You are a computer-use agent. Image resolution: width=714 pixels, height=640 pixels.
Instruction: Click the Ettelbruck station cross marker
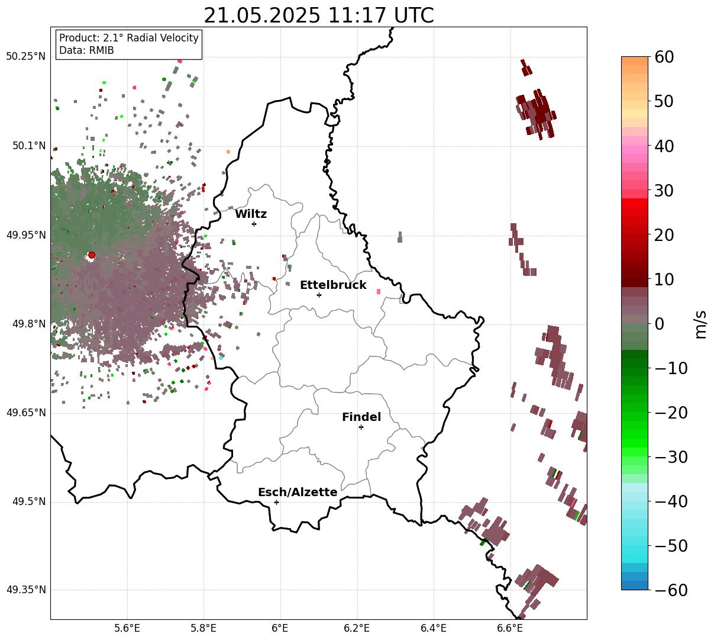tap(319, 295)
